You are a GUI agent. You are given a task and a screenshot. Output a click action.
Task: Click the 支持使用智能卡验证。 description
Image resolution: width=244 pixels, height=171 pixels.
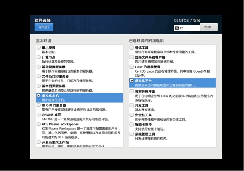tap(150, 129)
